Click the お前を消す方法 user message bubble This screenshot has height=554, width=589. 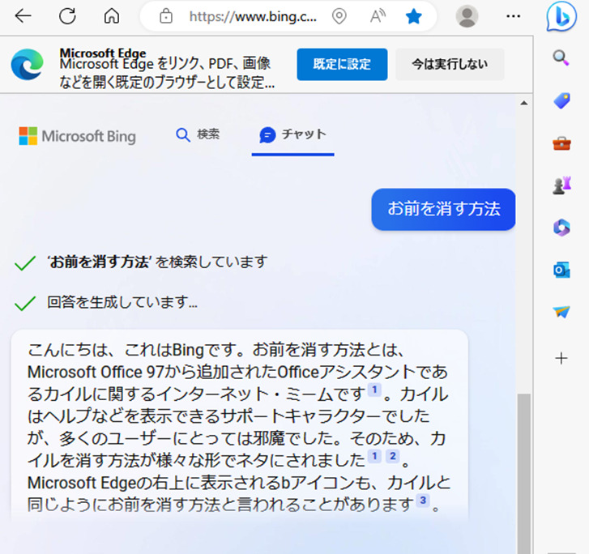pos(443,209)
